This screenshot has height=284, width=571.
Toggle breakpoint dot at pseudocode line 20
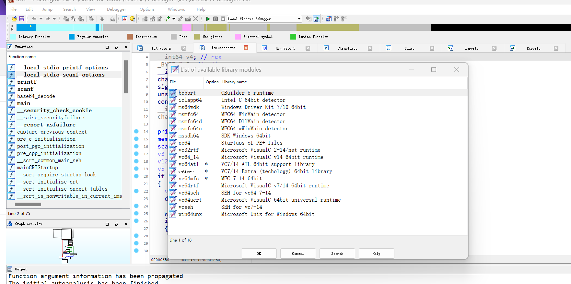[x=136, y=176]
